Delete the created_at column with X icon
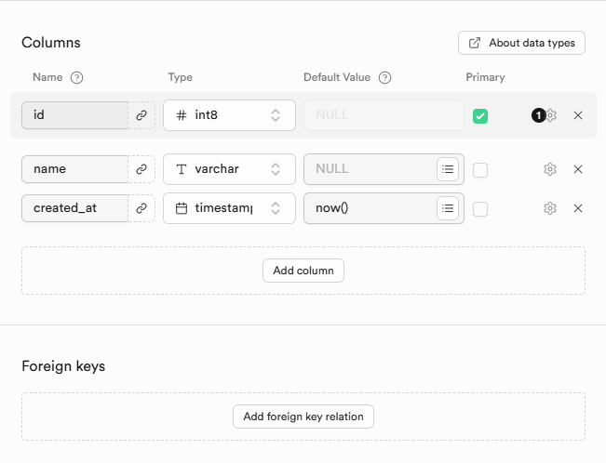 (578, 208)
